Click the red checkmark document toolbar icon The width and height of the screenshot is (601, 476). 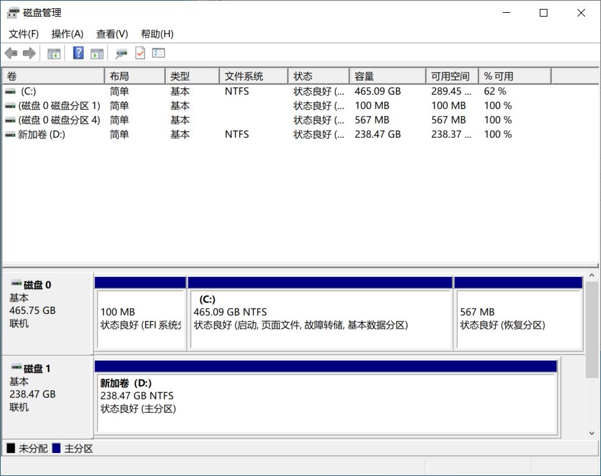point(140,53)
